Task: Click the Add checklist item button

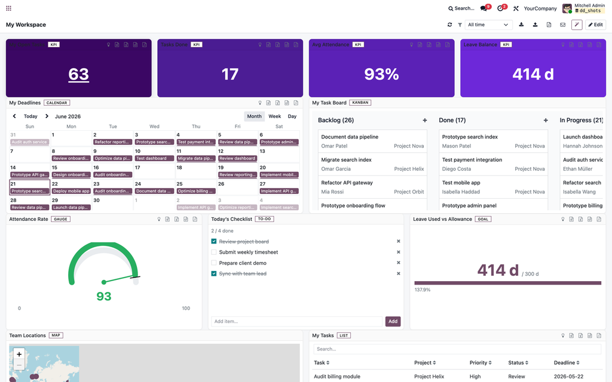Action: click(x=393, y=321)
